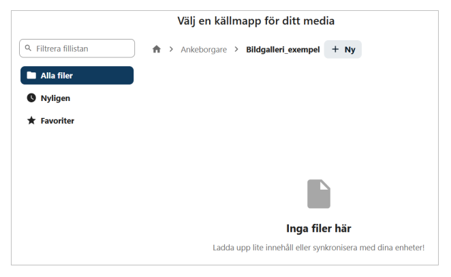Click the chevron after the home icon

point(171,49)
